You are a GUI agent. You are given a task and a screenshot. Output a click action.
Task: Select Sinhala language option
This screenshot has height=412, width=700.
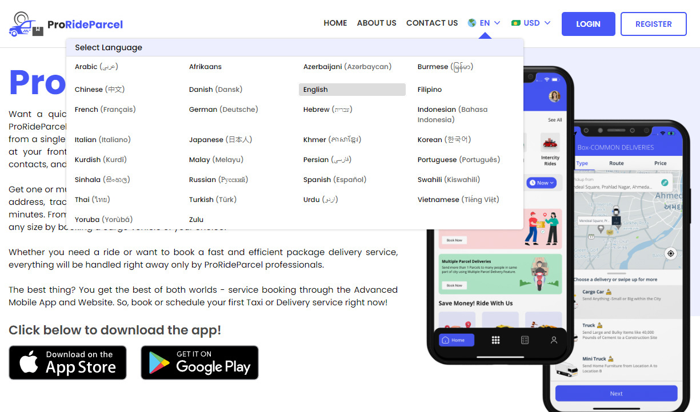pos(102,180)
